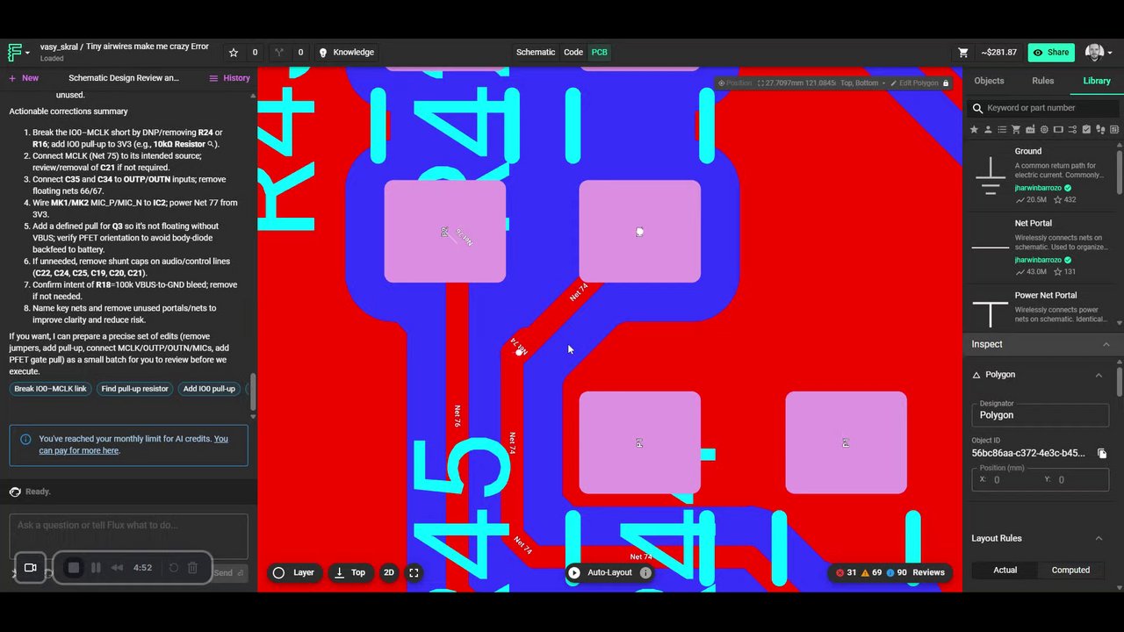Switch to the Code view
This screenshot has height=632, width=1124.
(573, 53)
